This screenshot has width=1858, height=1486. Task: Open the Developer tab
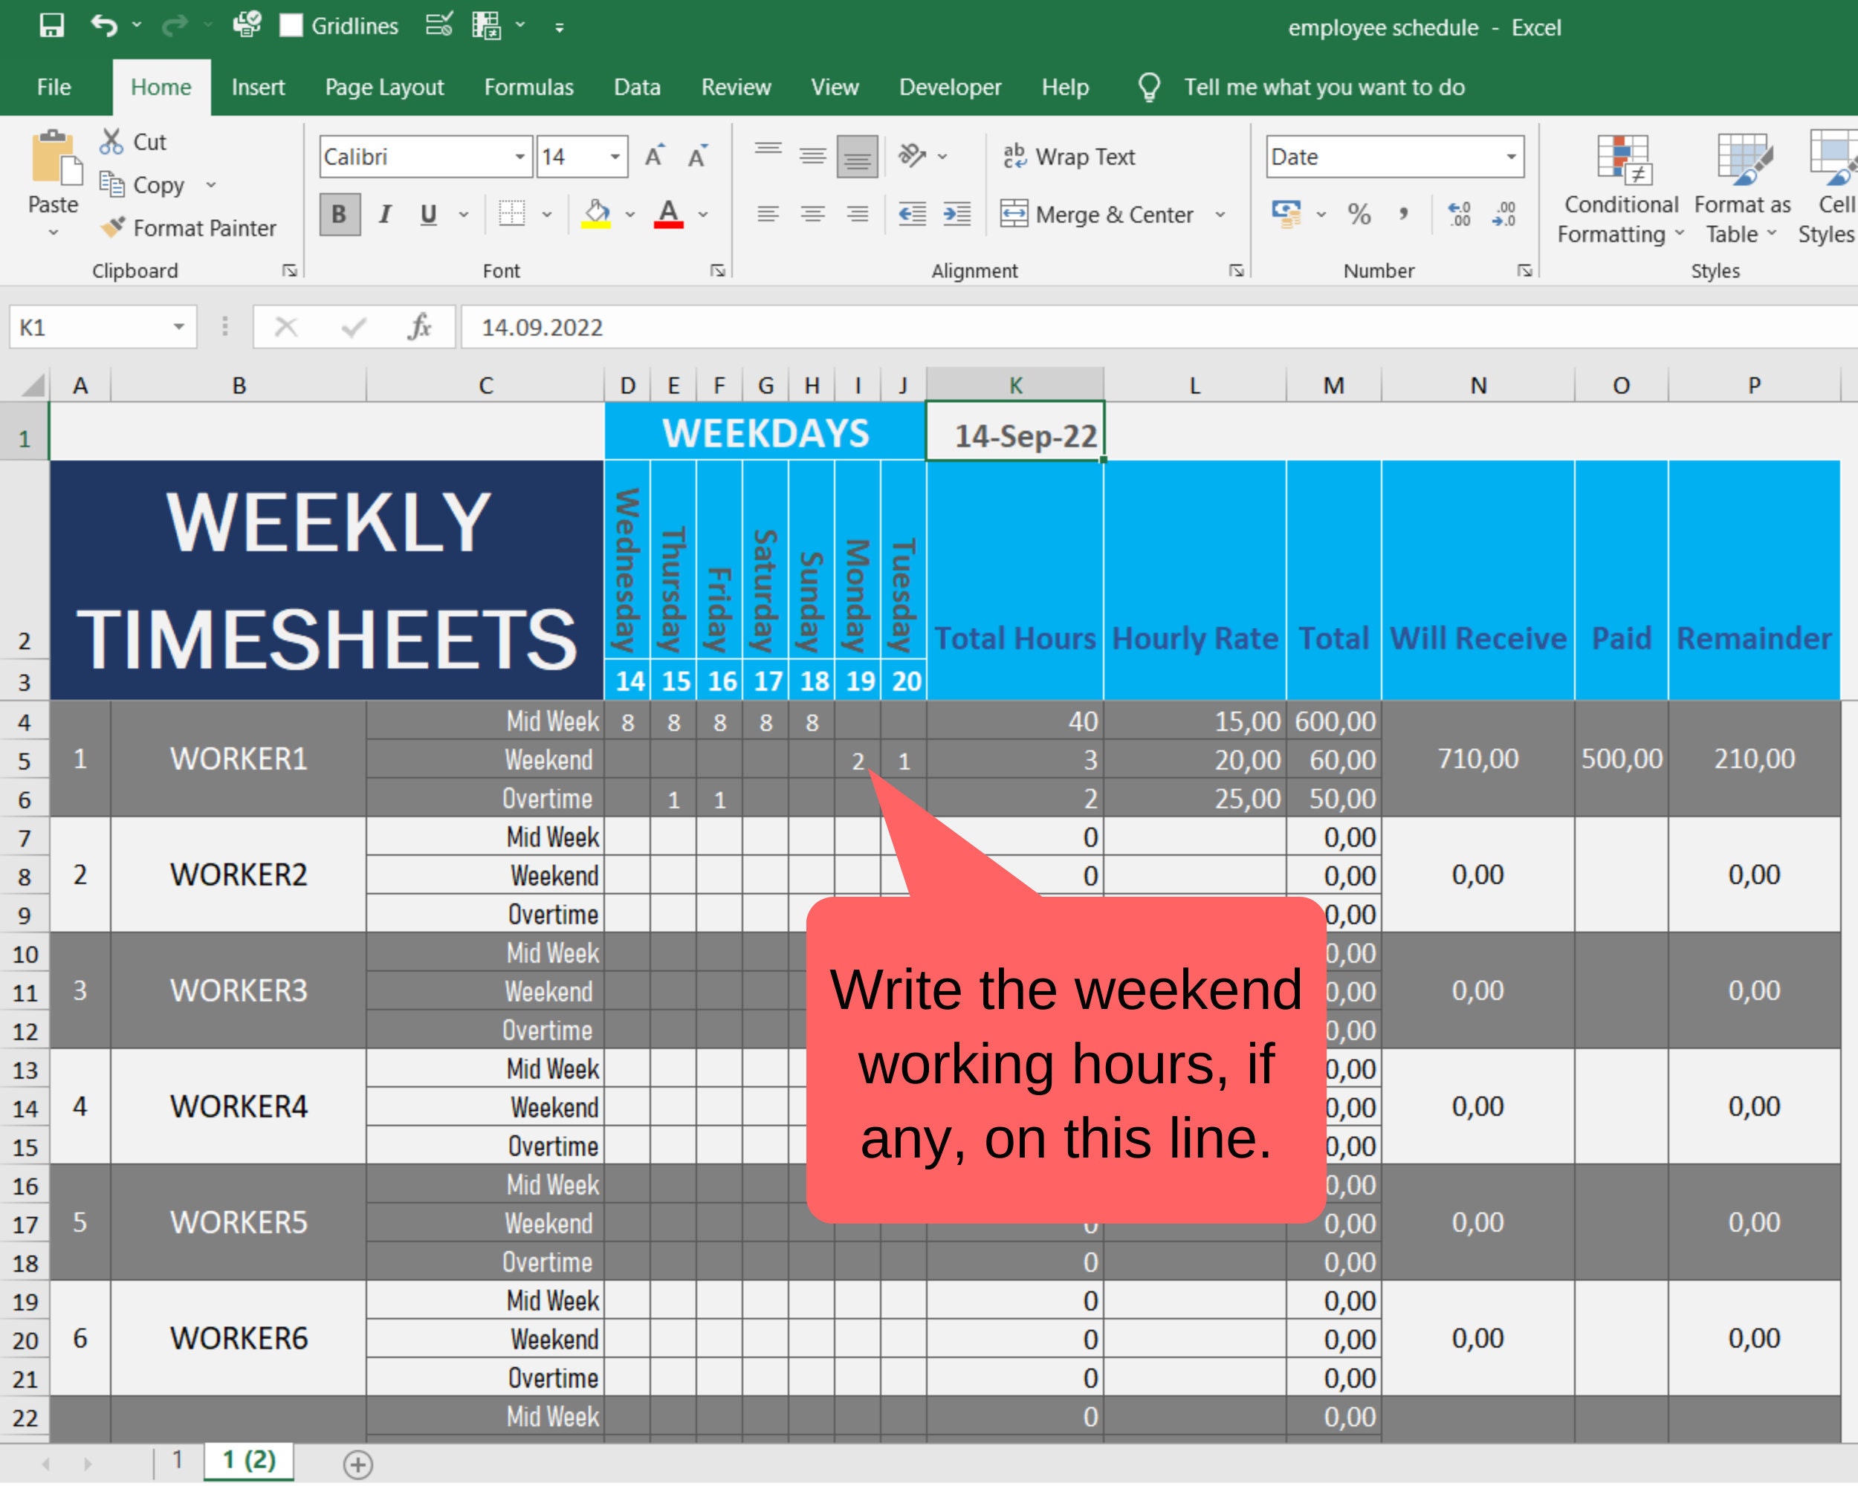tap(950, 86)
